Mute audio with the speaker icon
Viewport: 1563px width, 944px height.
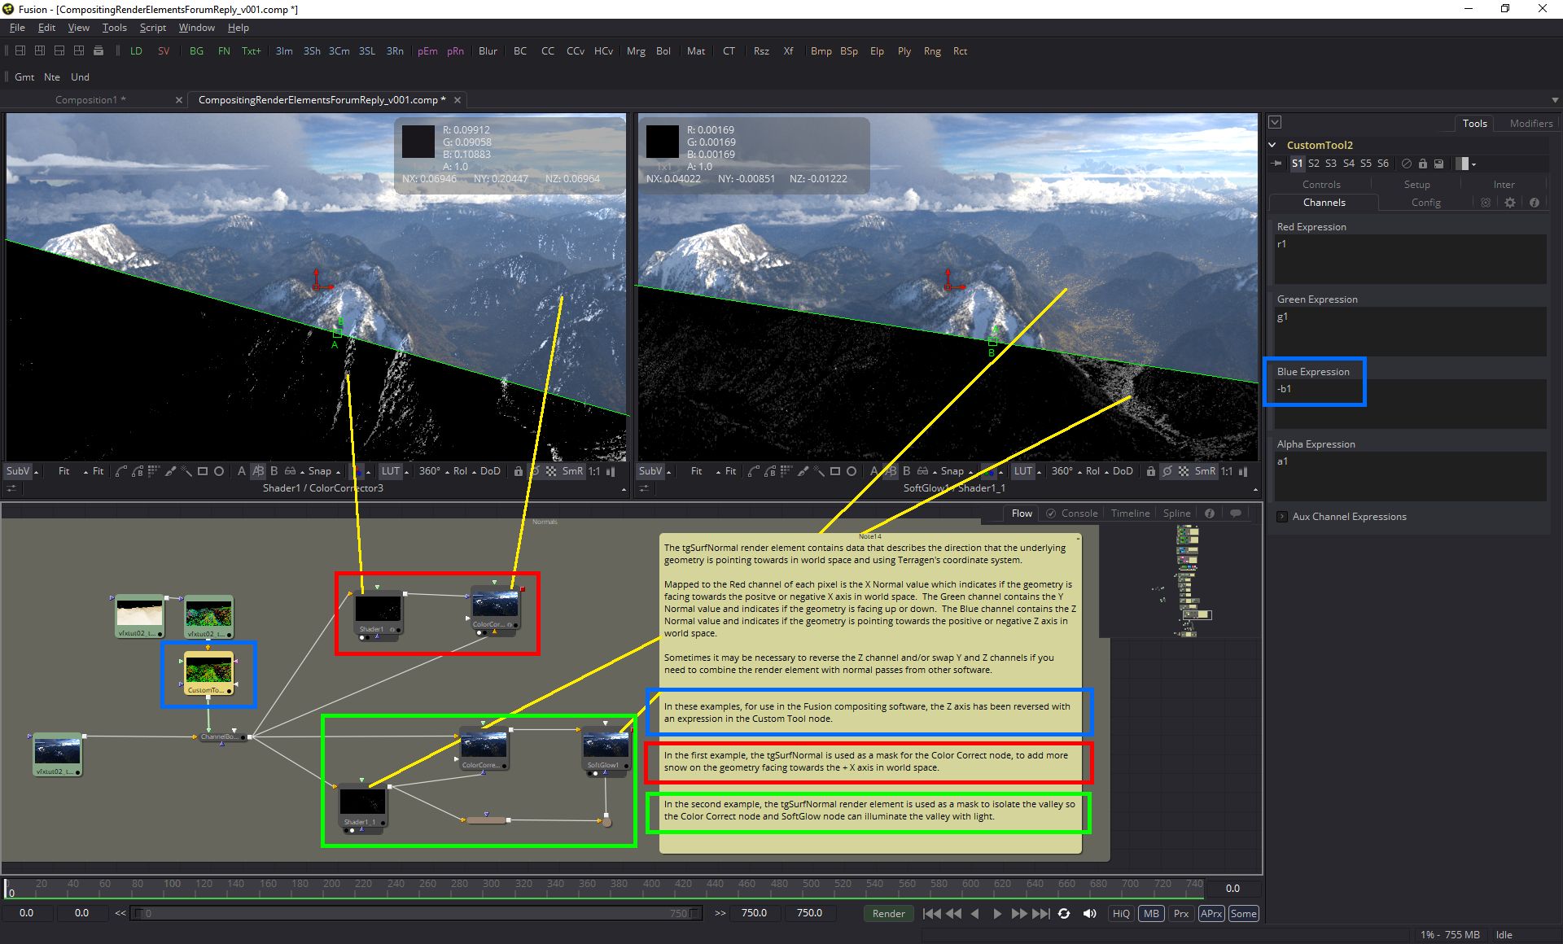point(1089,914)
